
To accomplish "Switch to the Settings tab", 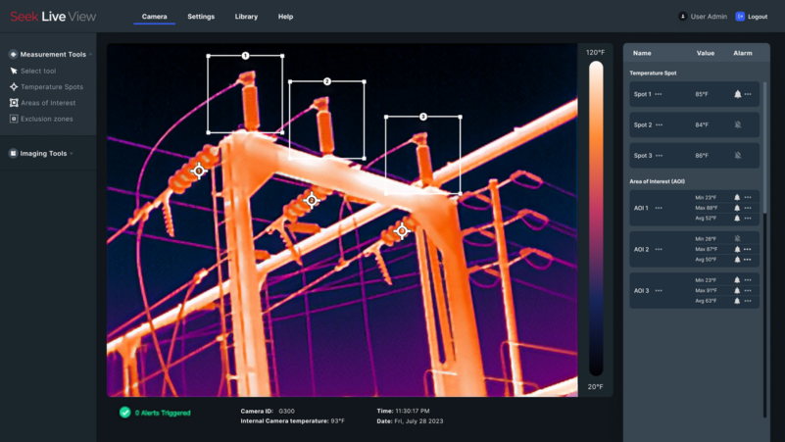I will pos(201,17).
